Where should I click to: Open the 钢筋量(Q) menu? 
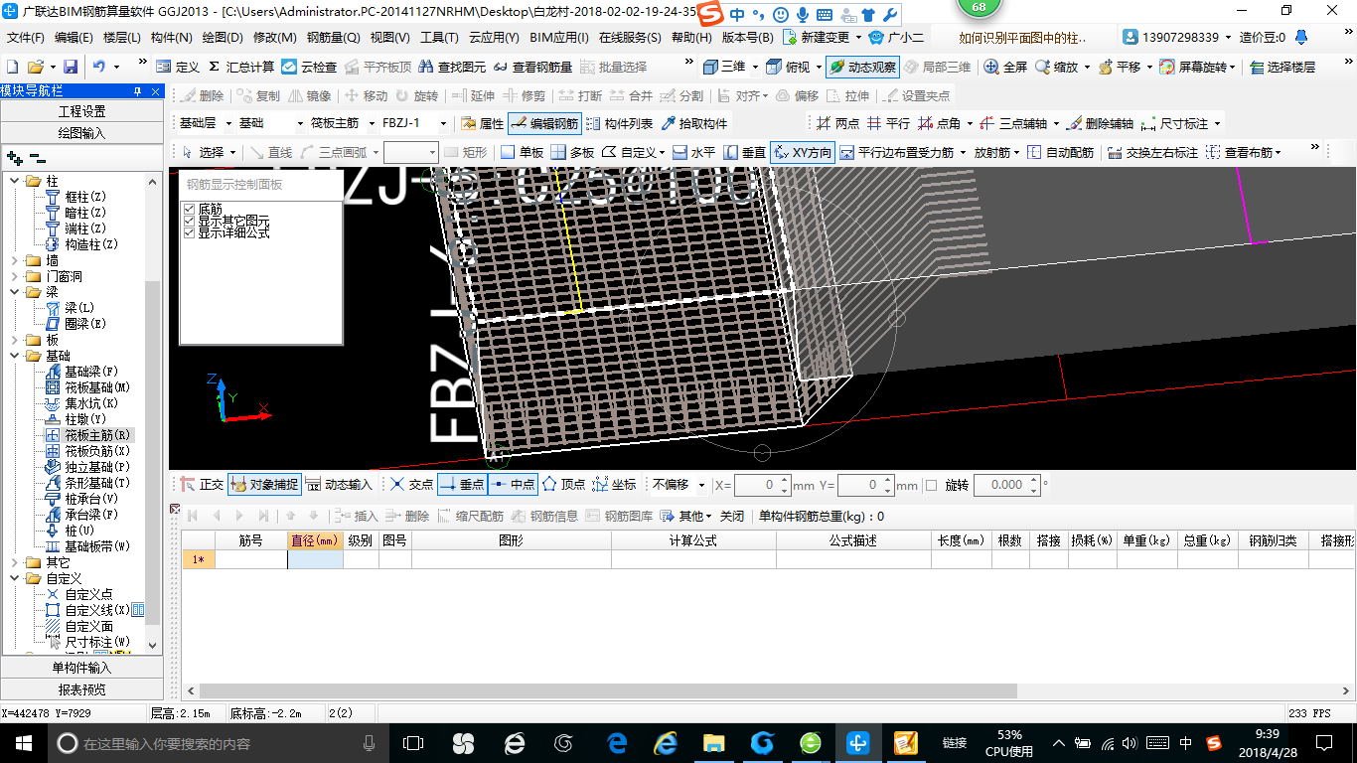pyautogui.click(x=333, y=38)
